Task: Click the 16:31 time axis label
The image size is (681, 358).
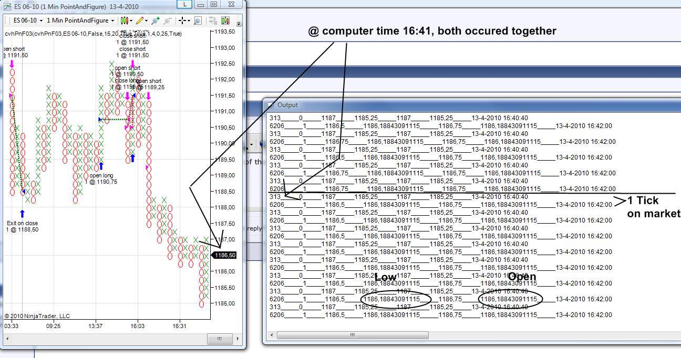Action: pyautogui.click(x=179, y=326)
